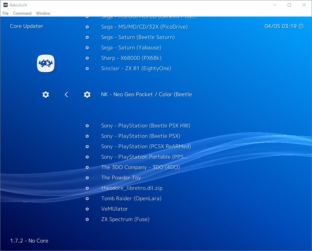The width and height of the screenshot is (312, 251).
Task: Select Sega - MS/MD/CD/32X (PicoDrive) core
Action: 144,27
